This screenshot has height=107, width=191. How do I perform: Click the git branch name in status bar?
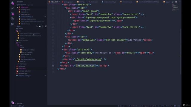pos(14,106)
